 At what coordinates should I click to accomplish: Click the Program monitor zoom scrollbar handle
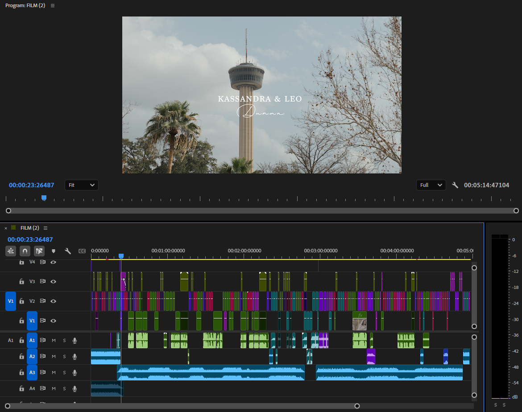(x=8, y=210)
